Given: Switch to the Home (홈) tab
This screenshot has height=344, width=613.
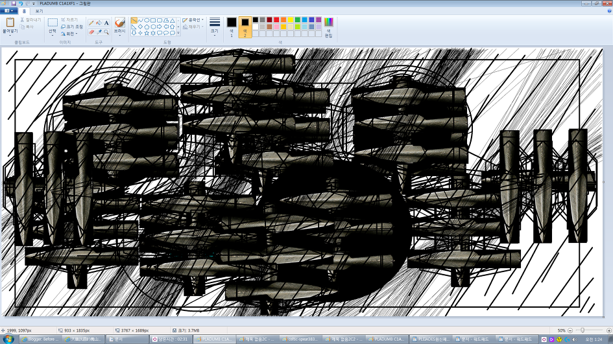Looking at the screenshot, I should [x=25, y=11].
